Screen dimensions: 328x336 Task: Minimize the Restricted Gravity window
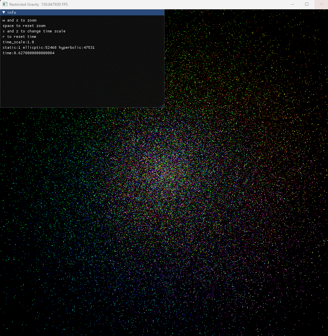pyautogui.click(x=292, y=4)
